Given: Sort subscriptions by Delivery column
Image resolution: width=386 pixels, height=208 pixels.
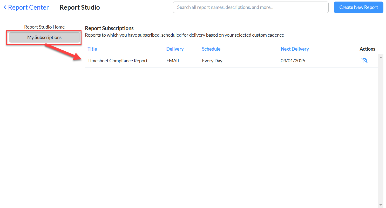Looking at the screenshot, I should pos(175,49).
